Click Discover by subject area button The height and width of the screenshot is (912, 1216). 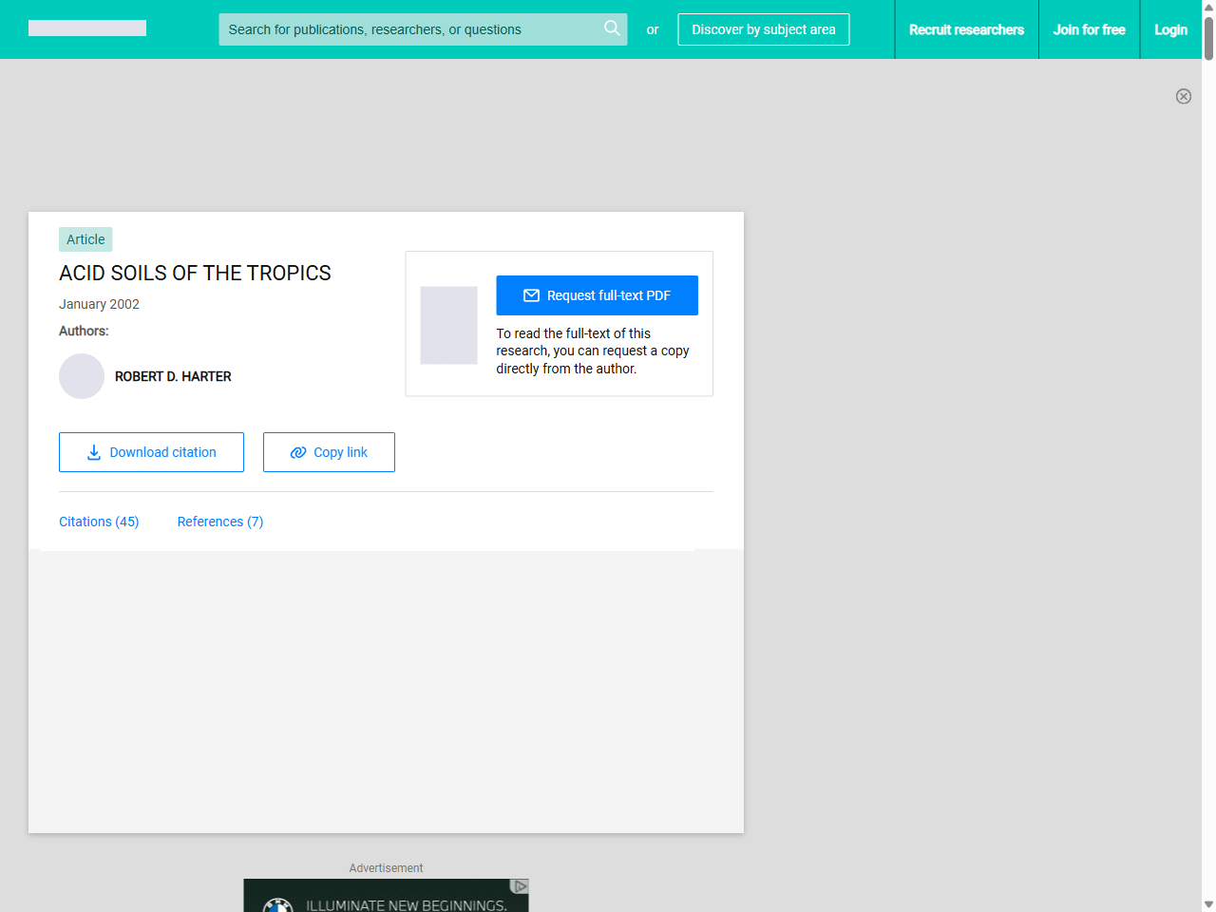763,29
